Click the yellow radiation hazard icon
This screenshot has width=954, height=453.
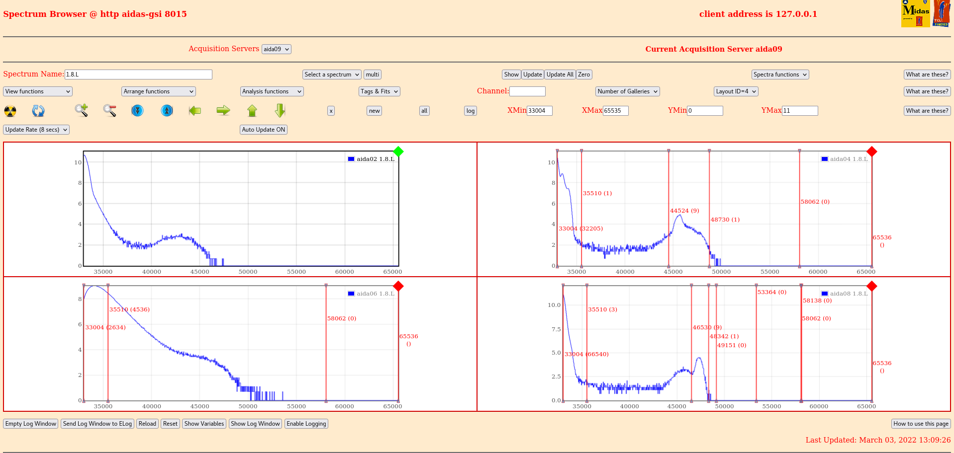10,111
